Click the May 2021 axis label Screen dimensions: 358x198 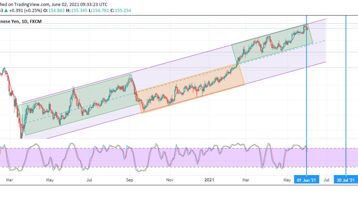coord(287,180)
